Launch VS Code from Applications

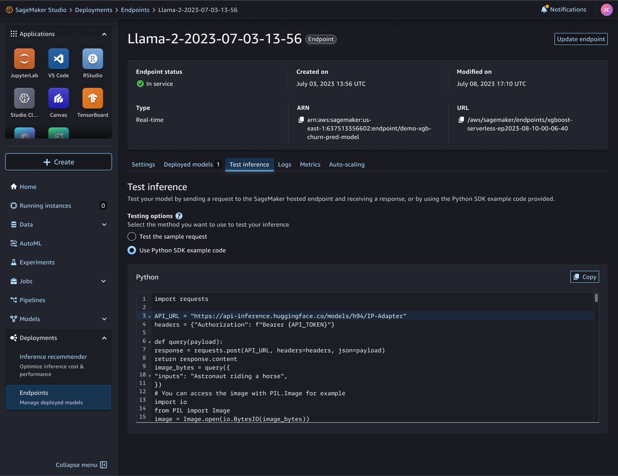58,59
